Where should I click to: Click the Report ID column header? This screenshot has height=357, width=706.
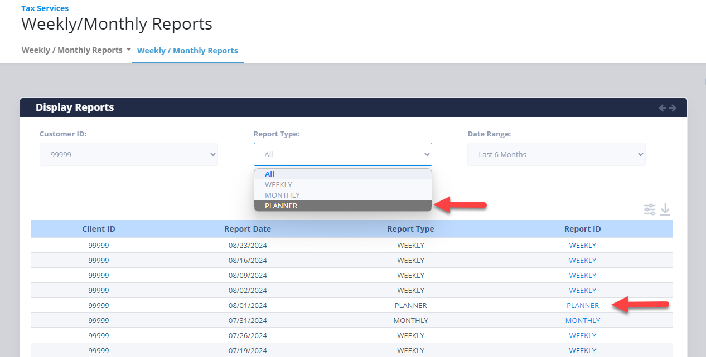point(582,229)
